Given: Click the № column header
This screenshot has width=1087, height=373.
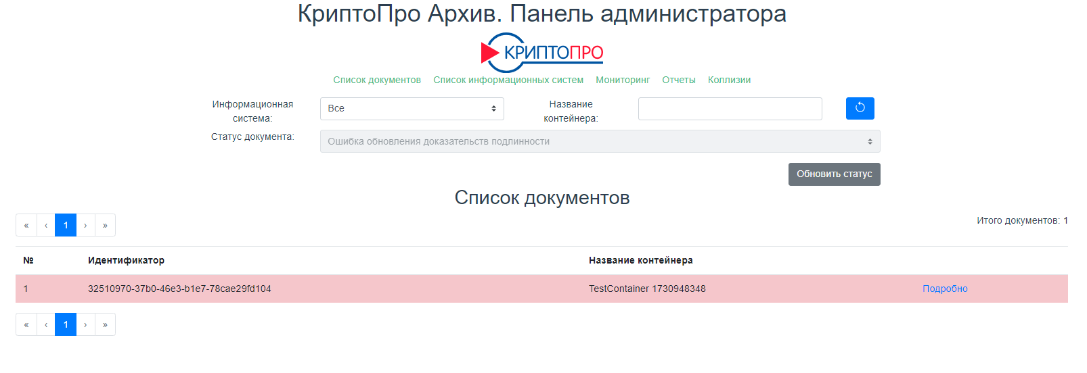Looking at the screenshot, I should click(28, 260).
